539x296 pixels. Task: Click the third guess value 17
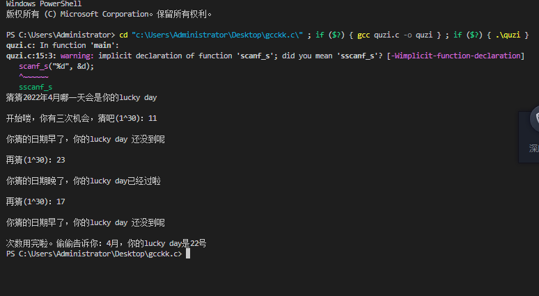click(x=61, y=202)
